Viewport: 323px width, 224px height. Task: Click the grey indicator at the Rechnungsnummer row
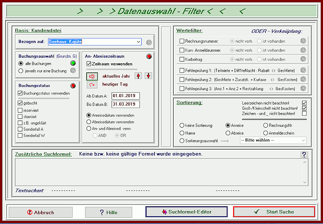tap(303, 41)
